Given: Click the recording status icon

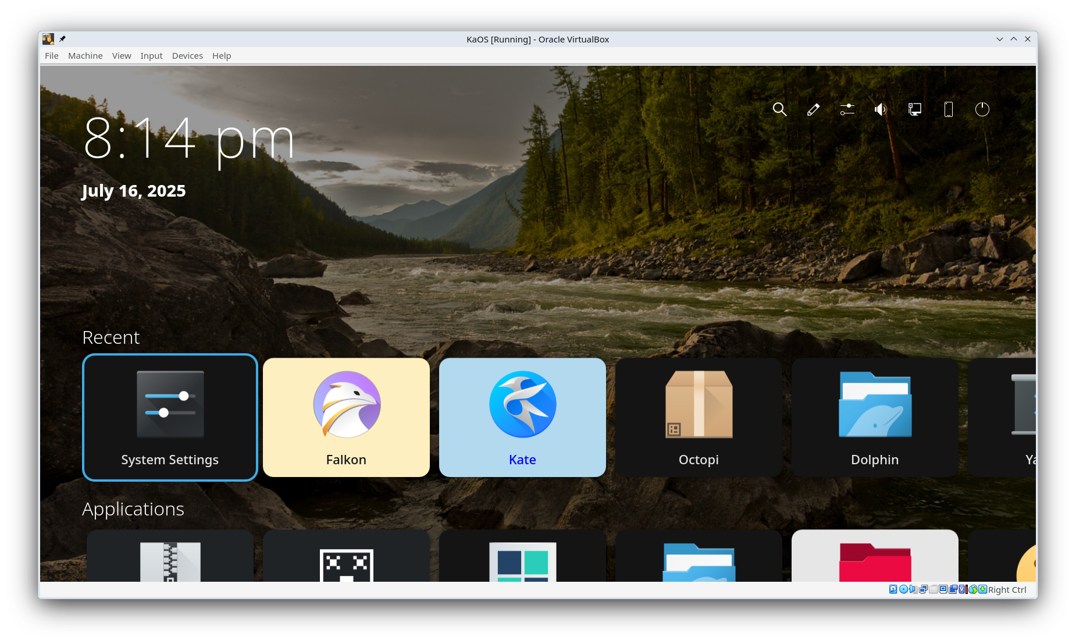Looking at the screenshot, I should pyautogui.click(x=953, y=589).
